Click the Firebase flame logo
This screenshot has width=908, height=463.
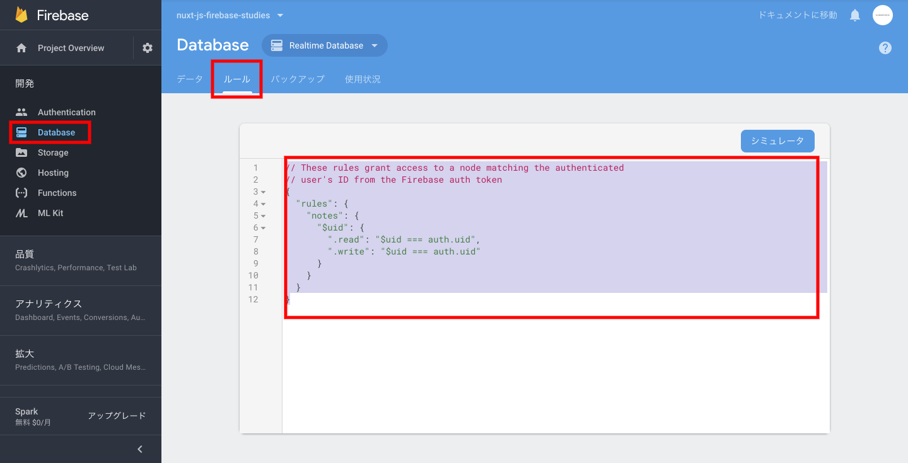click(x=22, y=14)
